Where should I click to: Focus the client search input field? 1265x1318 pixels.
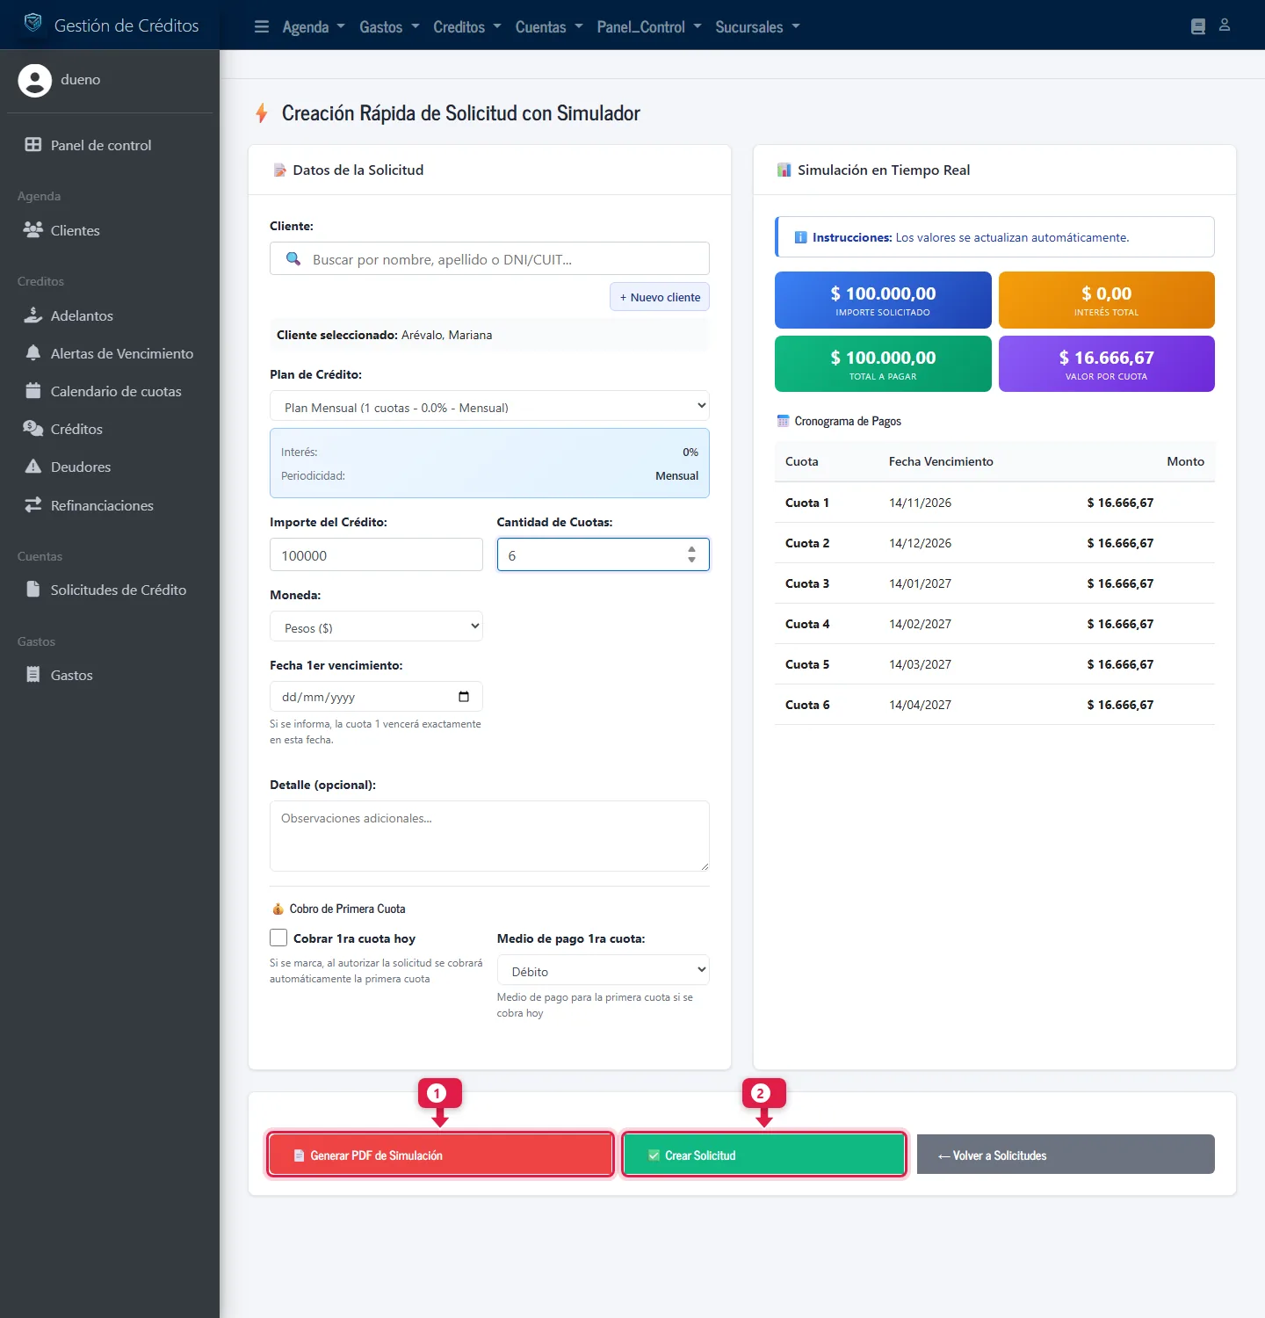(x=489, y=259)
